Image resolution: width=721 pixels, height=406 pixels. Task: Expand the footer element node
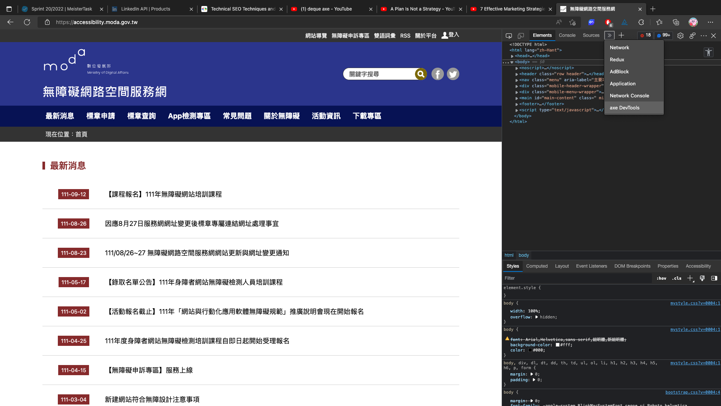(x=517, y=104)
